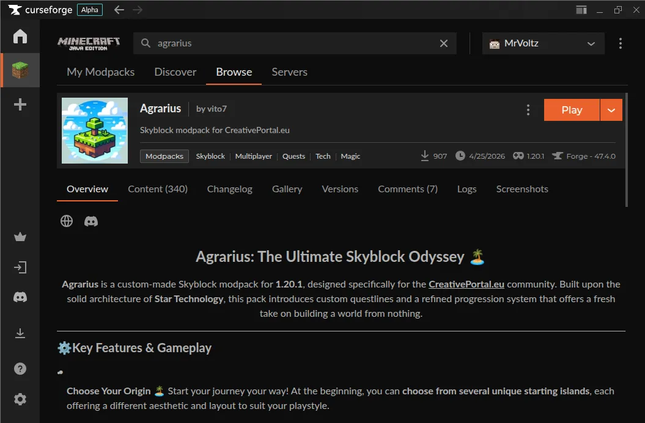Click the Multiplayer tag
Screen dimensions: 645x423
click(x=253, y=156)
